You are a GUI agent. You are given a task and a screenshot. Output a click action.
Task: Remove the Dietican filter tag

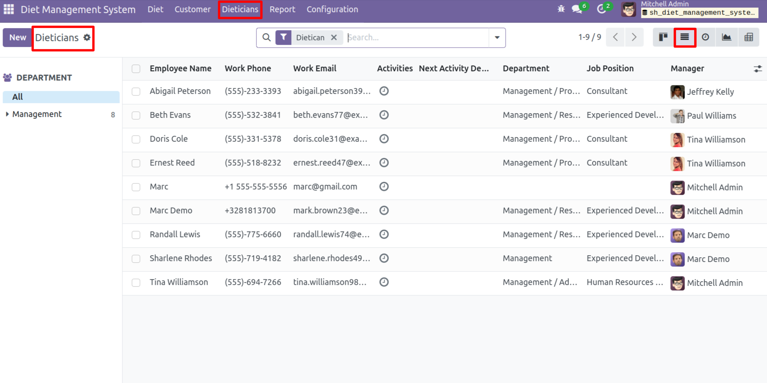(334, 37)
